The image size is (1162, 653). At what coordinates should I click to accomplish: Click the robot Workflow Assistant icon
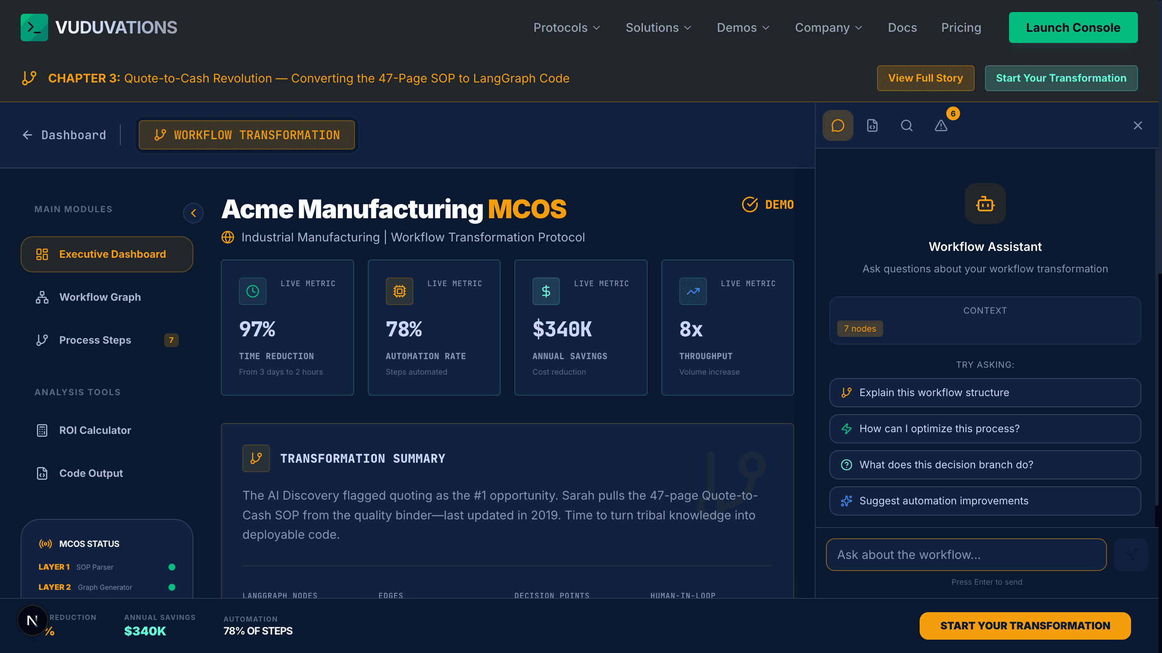click(985, 204)
